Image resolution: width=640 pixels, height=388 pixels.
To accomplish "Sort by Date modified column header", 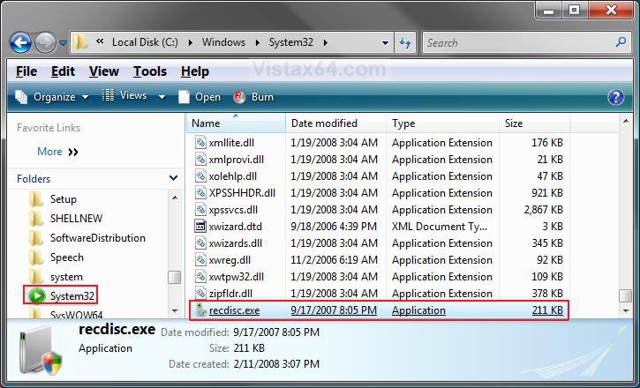I will [336, 123].
